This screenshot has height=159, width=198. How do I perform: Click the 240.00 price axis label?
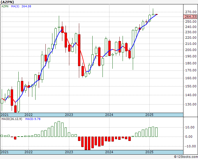191,27
